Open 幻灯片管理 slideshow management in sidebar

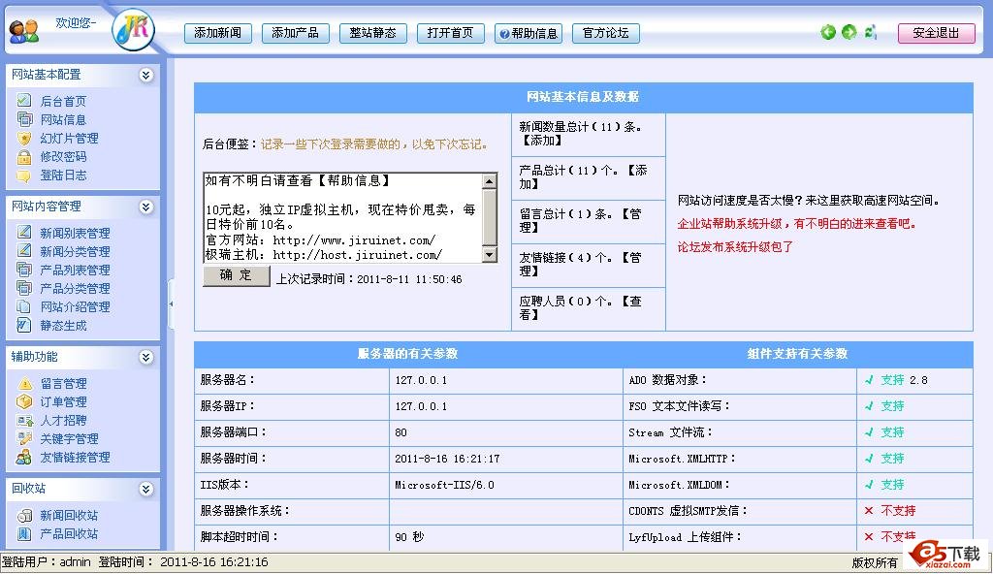pos(66,138)
